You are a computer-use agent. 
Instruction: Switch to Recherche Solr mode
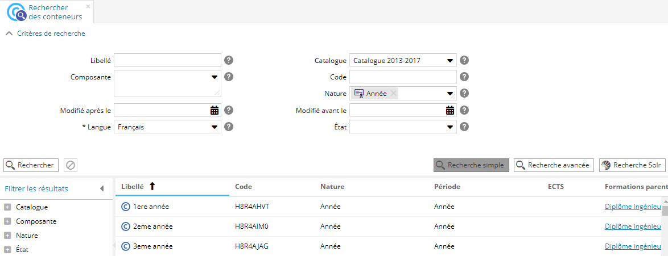point(632,165)
